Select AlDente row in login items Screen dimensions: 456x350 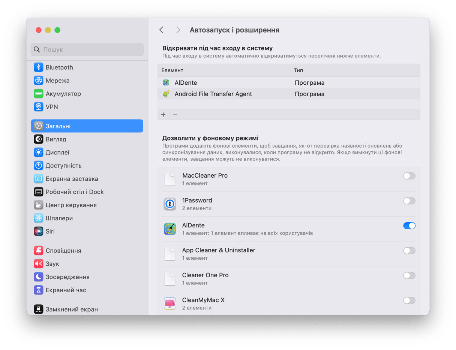click(289, 82)
